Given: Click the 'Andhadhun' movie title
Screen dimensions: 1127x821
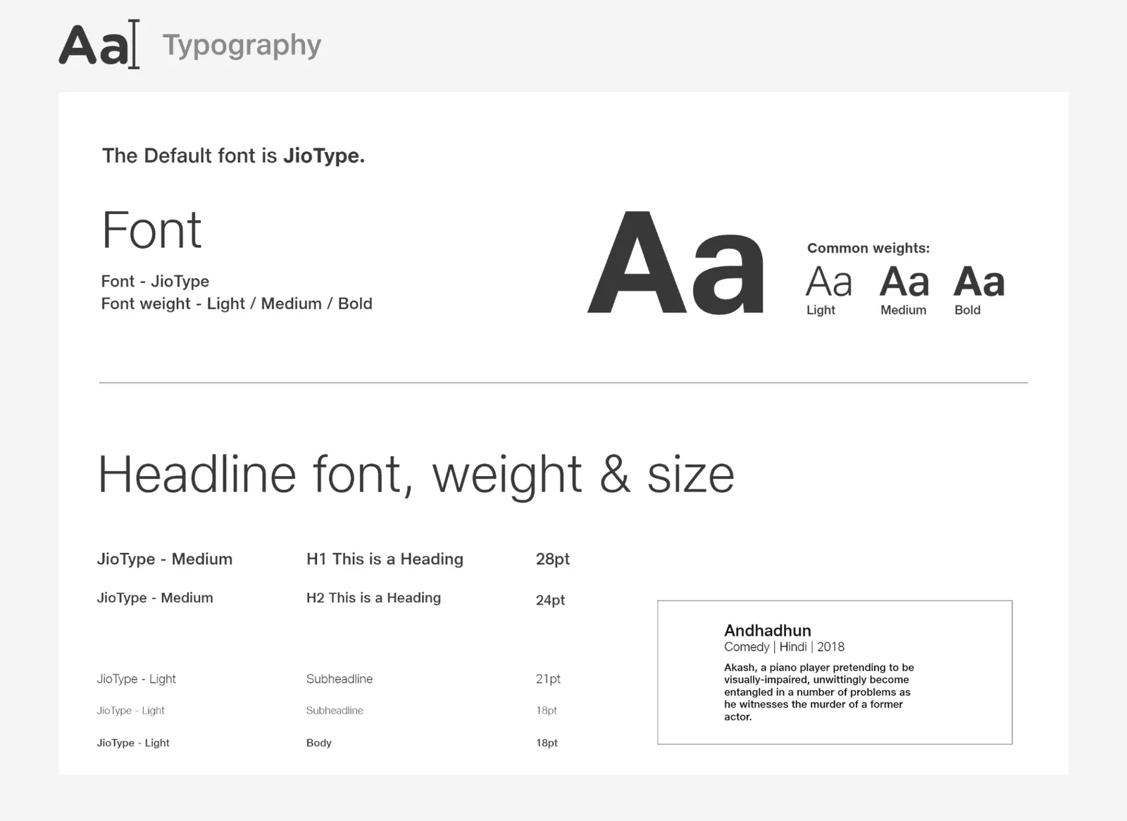Looking at the screenshot, I should (767, 630).
